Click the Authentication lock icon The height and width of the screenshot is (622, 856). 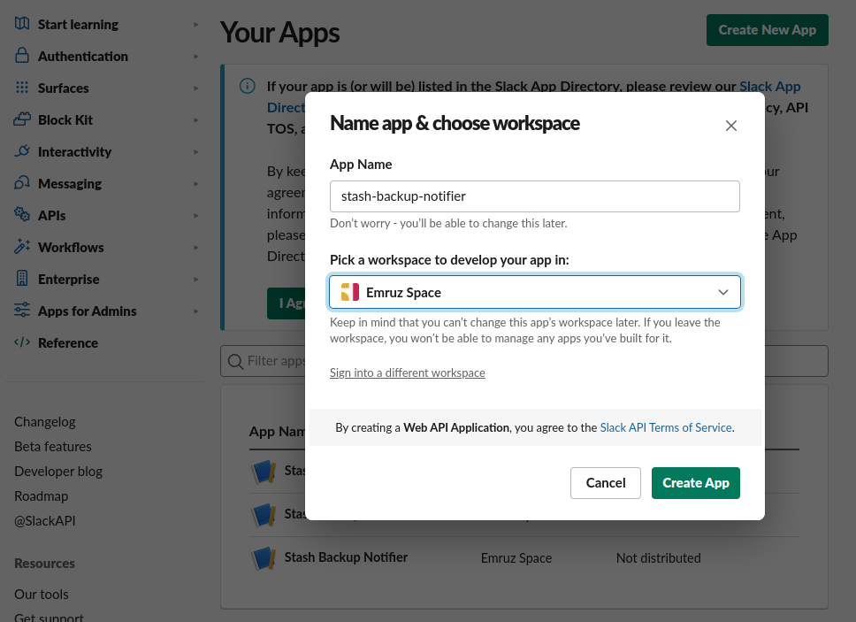22,56
